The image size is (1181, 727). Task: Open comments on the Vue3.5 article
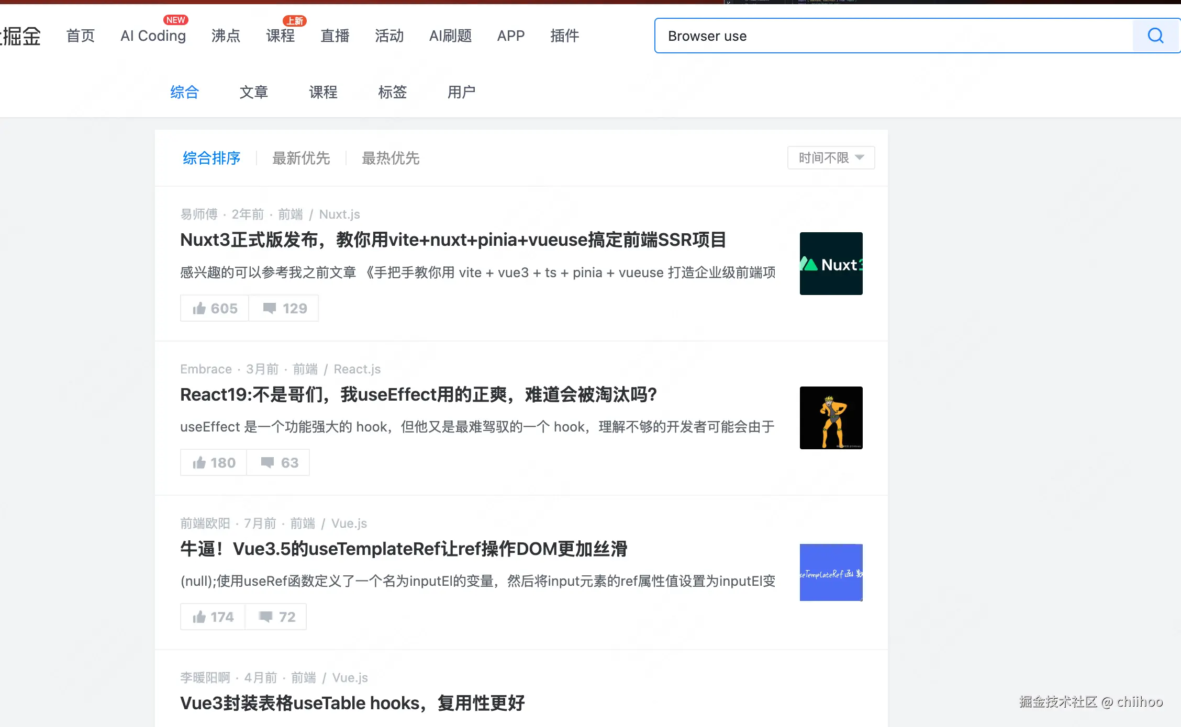tap(276, 617)
